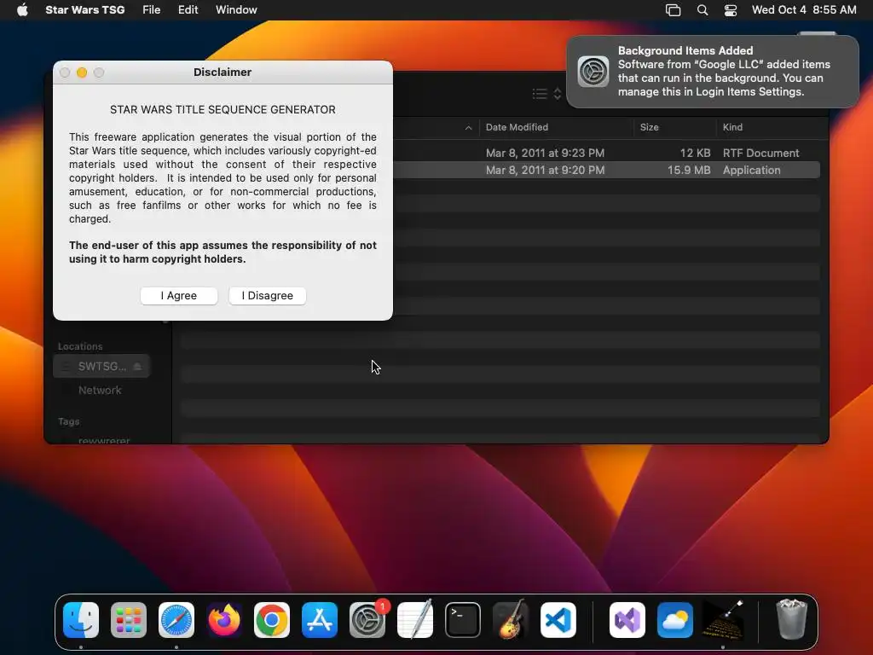The height and width of the screenshot is (655, 873).
Task: Open the Background Items Added notification
Action: point(713,72)
